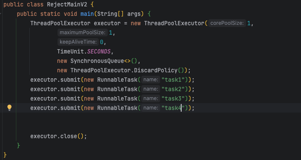Click the "task3" string literal
Screen dimensions: 301x160
click(x=173, y=99)
